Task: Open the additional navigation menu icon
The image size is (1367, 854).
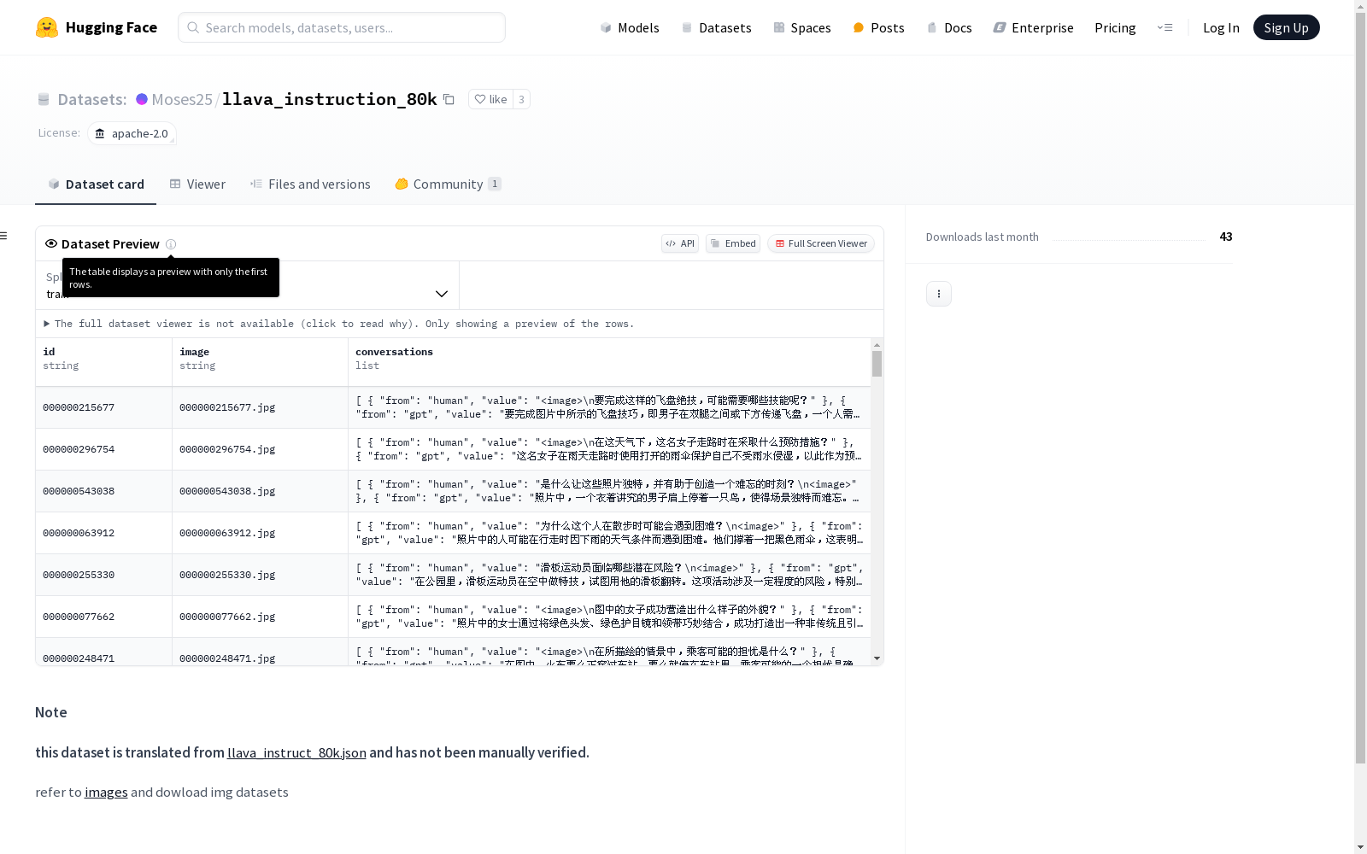Action: 1165,27
